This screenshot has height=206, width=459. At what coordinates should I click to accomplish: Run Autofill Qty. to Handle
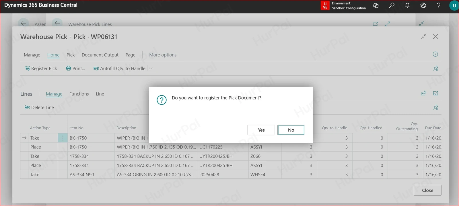pos(119,68)
